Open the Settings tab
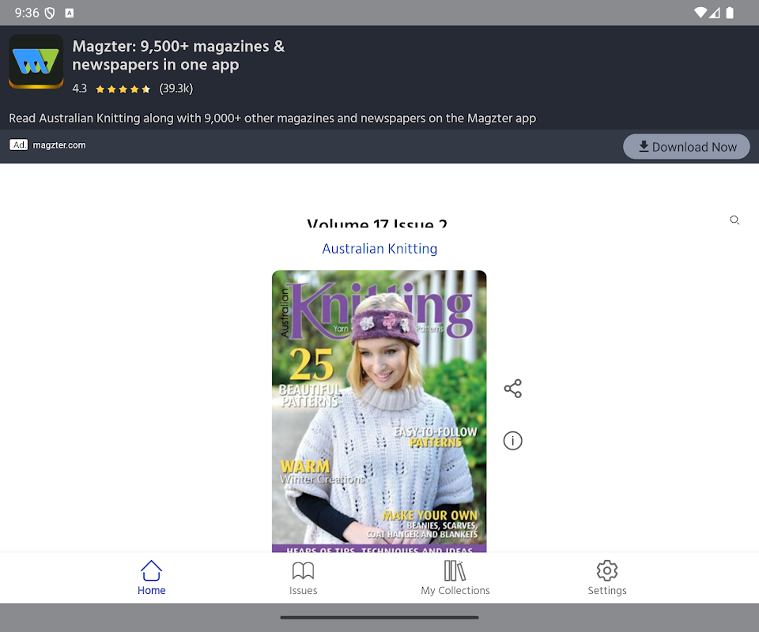This screenshot has width=759, height=632. pos(607,577)
